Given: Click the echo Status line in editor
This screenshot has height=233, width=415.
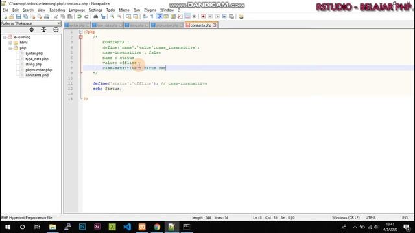Looking at the screenshot, I should (x=107, y=89).
